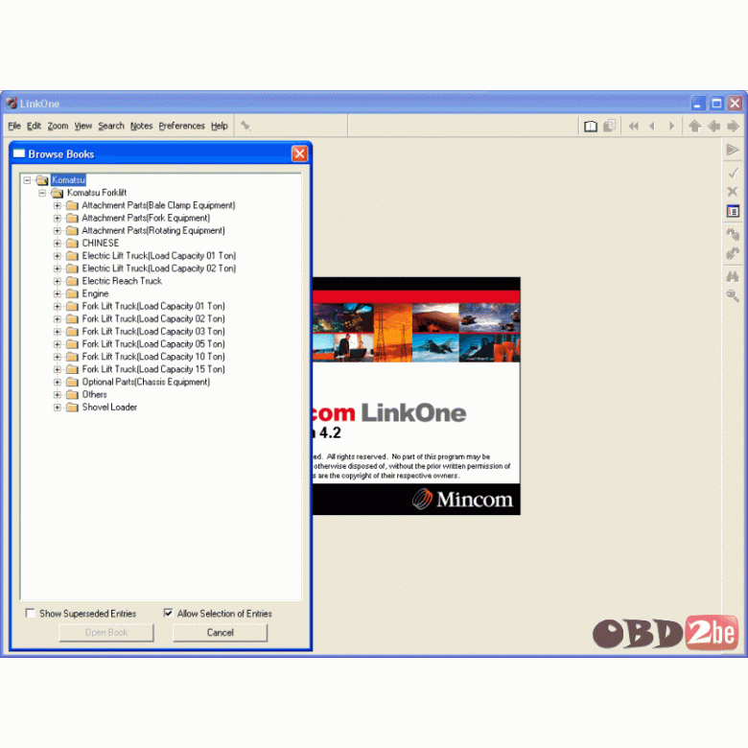Viewport: 748px width, 748px height.
Task: Maximize the LinkOne window
Action: [x=716, y=103]
